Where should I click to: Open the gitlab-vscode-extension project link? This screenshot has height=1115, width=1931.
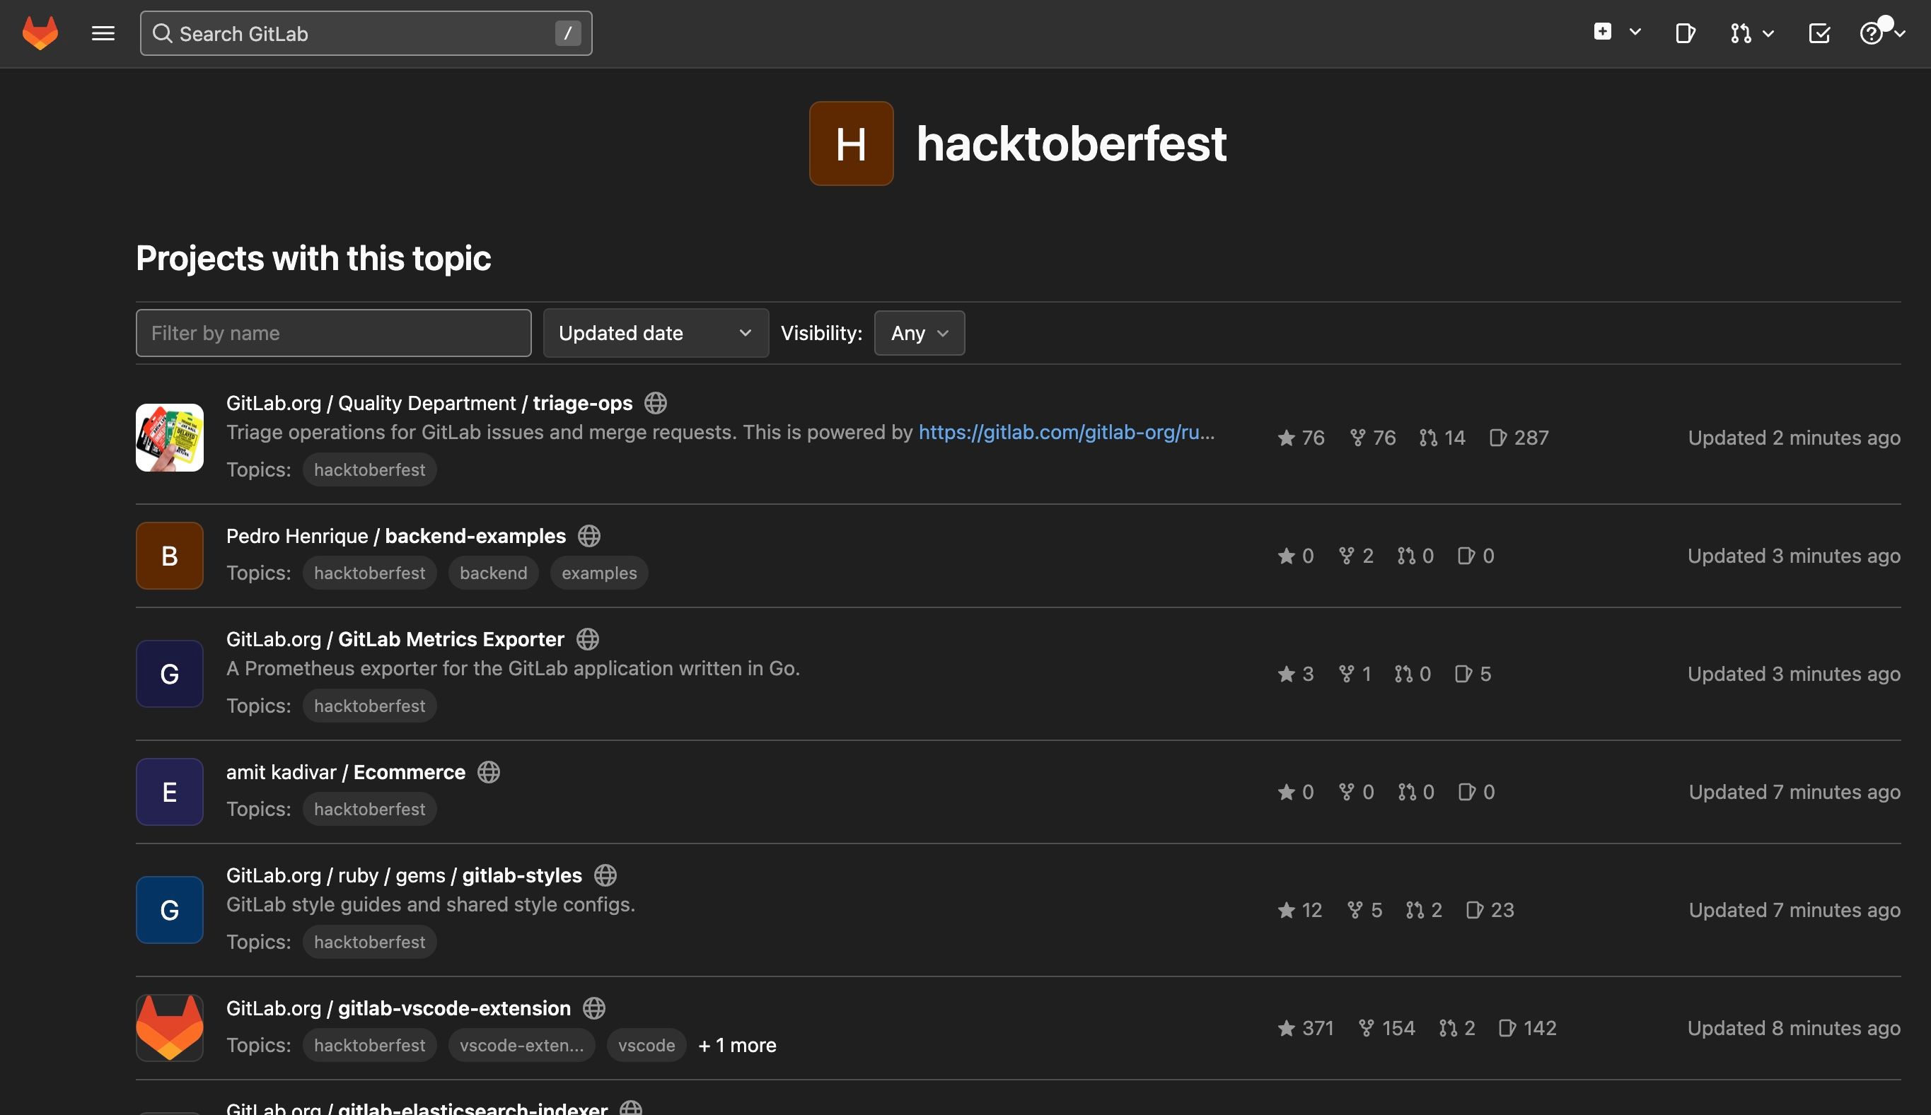tap(398, 1008)
